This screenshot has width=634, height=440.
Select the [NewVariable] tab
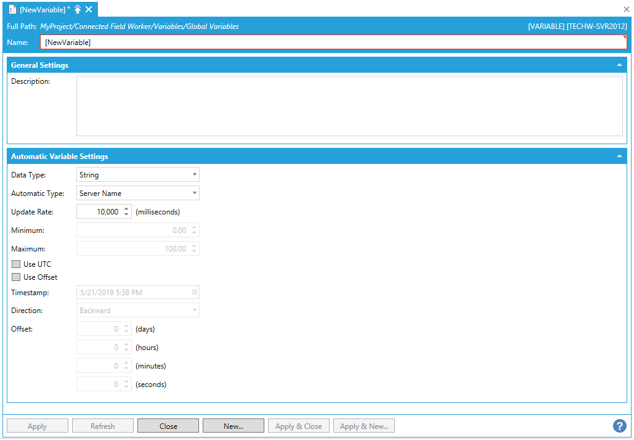(x=42, y=9)
